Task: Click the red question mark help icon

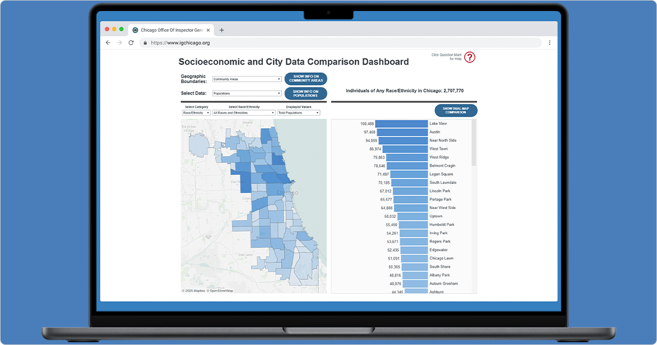Action: (470, 57)
